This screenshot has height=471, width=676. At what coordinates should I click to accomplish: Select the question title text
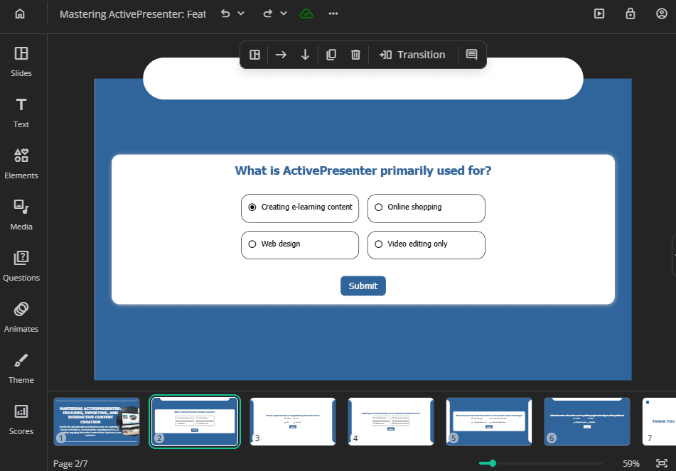tap(363, 170)
